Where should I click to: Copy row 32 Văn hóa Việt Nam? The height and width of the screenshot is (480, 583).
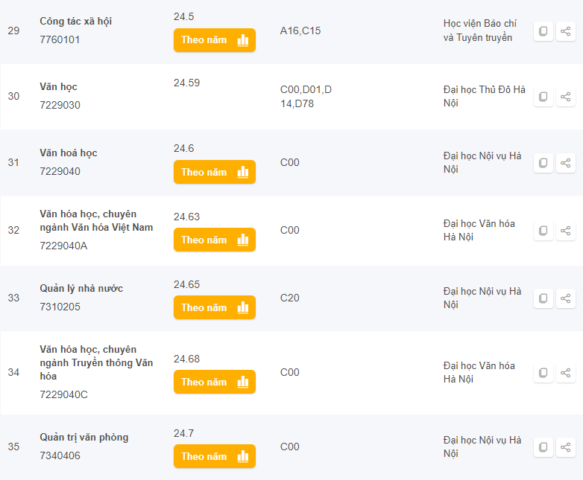coord(543,231)
